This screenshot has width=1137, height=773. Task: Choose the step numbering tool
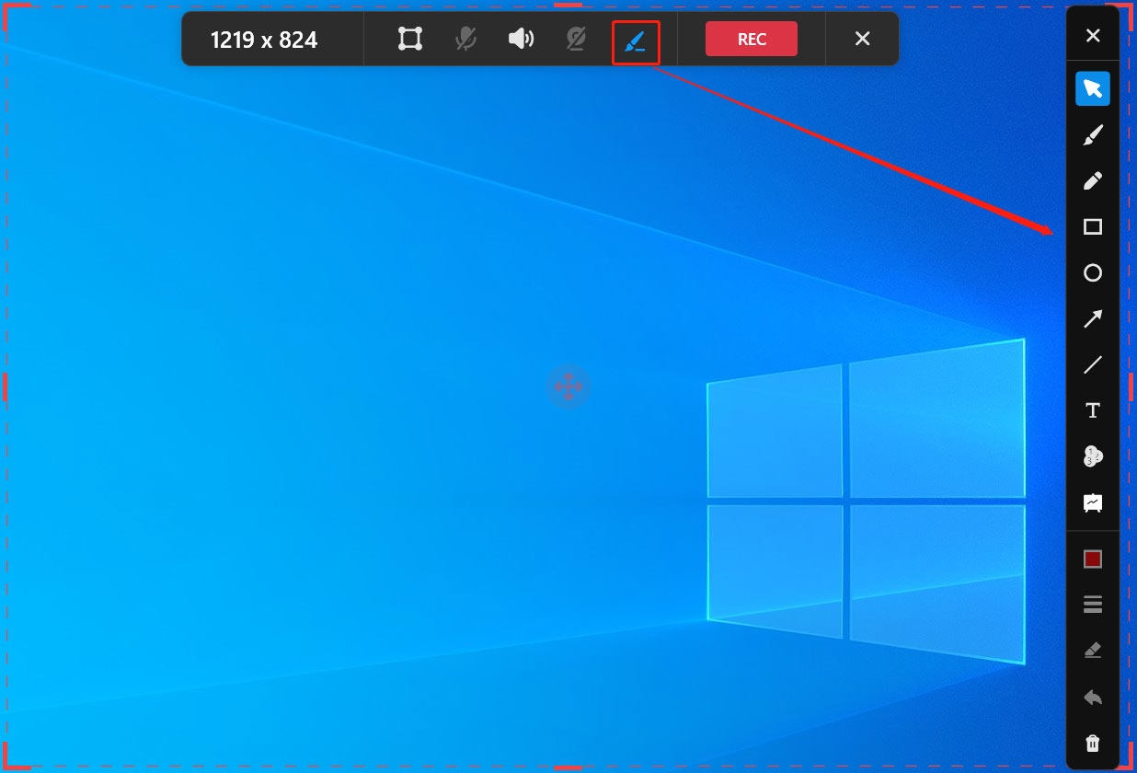click(x=1093, y=456)
